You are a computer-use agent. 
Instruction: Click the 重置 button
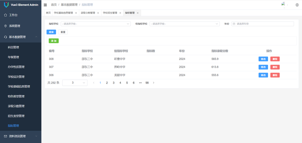pyautogui.click(x=63, y=32)
